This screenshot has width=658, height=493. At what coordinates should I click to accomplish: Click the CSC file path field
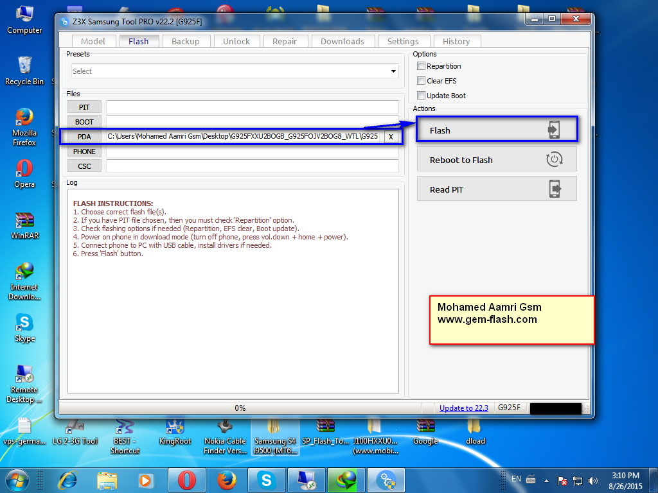[x=252, y=166]
